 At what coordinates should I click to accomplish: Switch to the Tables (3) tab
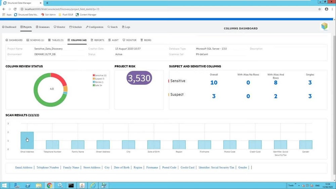click(x=55, y=40)
